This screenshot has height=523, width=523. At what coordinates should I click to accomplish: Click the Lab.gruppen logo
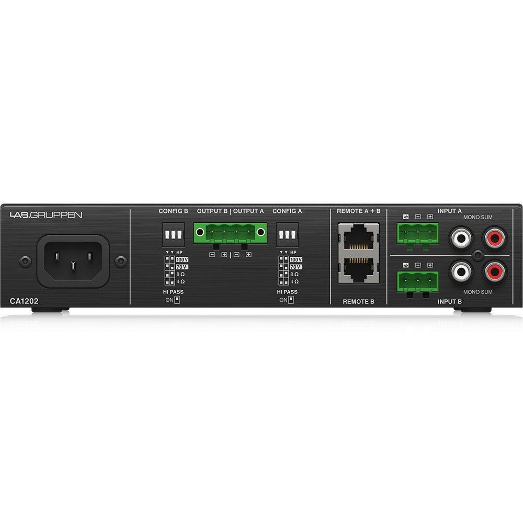[x=46, y=215]
